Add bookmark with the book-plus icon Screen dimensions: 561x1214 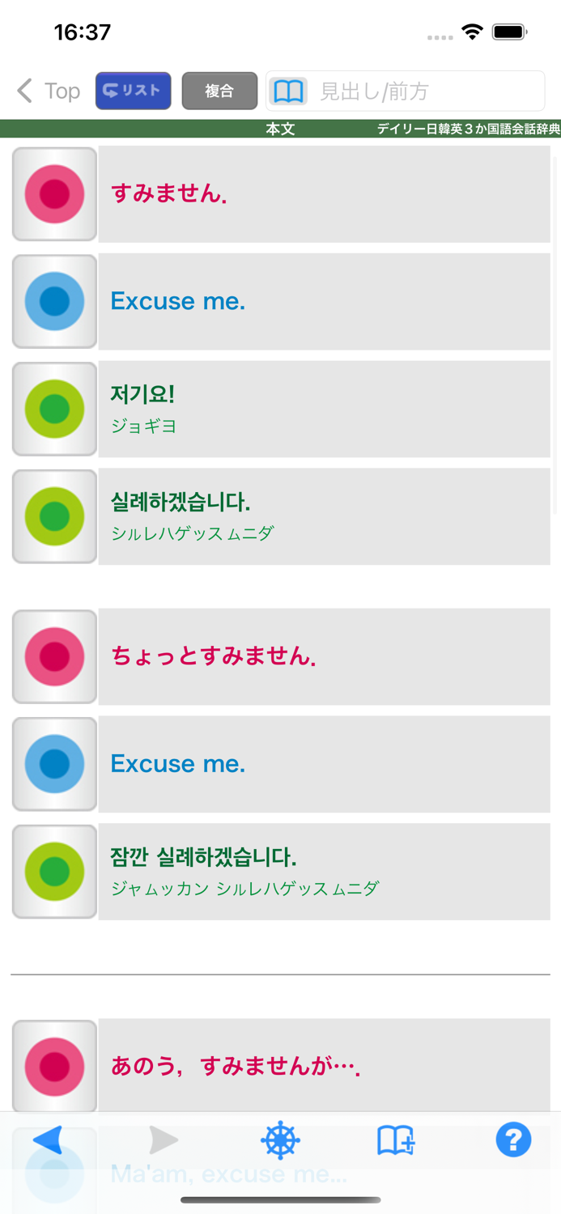396,1140
